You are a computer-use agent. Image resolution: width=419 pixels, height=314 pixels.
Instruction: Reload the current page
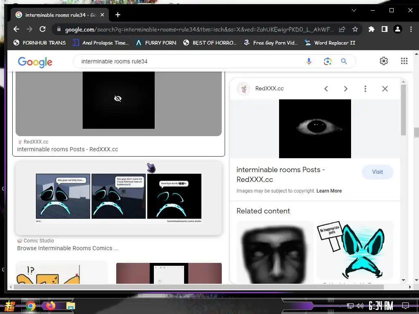pyautogui.click(x=43, y=29)
